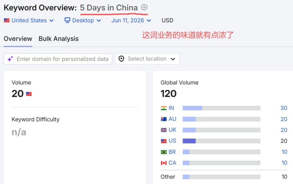The height and width of the screenshot is (184, 293).
Task: Switch to the Overview tab
Action: (x=18, y=39)
